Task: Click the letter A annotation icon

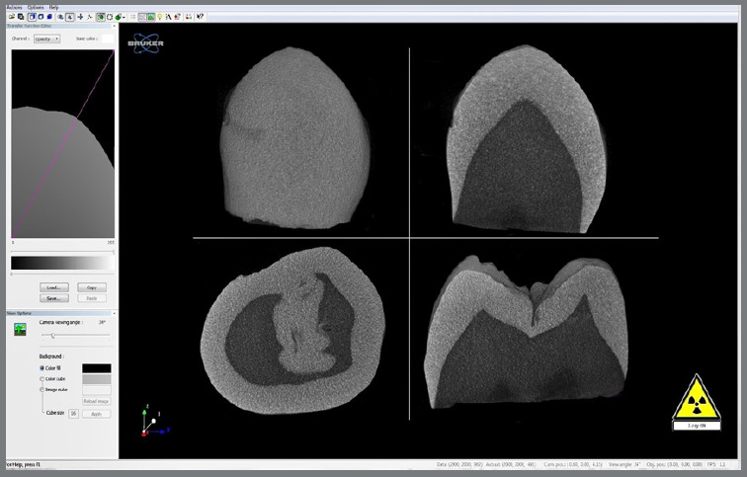Action: tap(168, 17)
